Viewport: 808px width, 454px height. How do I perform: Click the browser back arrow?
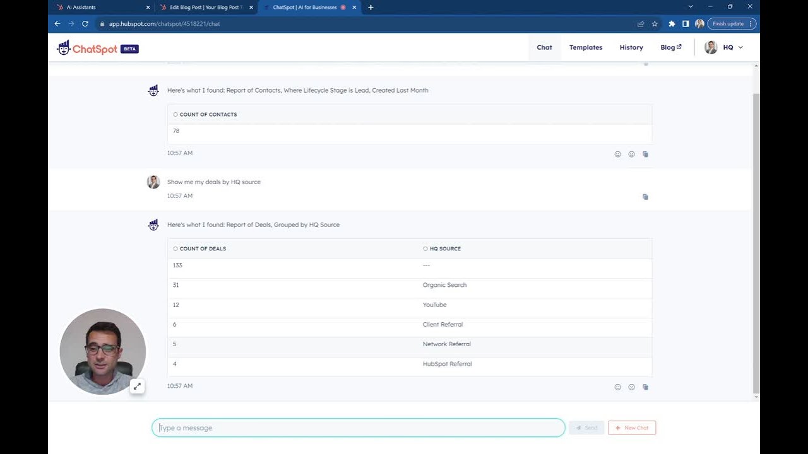57,24
